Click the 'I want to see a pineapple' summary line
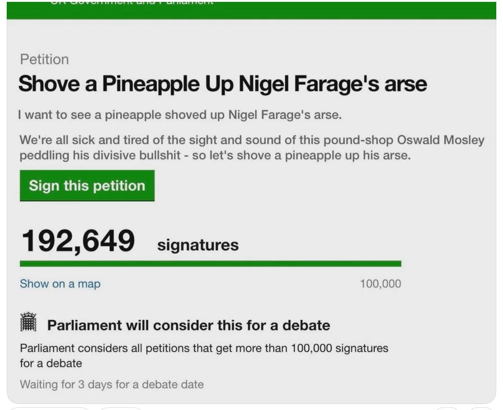503x410 pixels. click(x=180, y=115)
